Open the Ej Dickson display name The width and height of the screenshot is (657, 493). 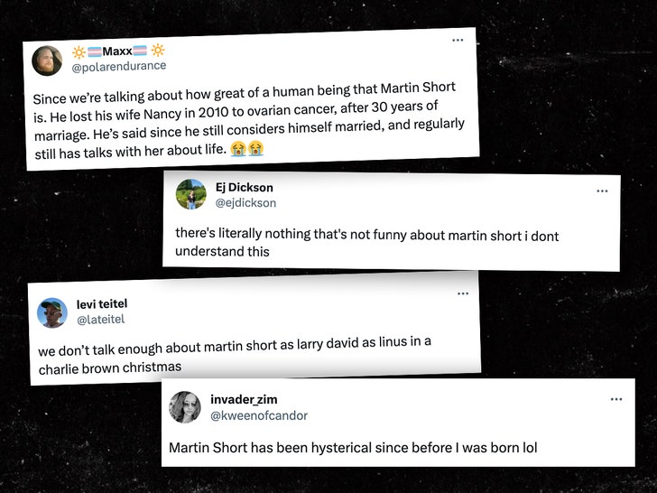pos(244,187)
